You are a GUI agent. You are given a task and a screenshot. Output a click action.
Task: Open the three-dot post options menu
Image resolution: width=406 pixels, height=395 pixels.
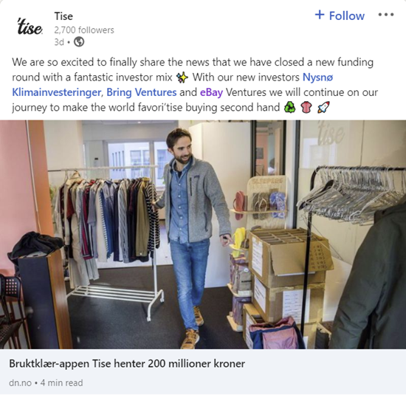pos(386,15)
